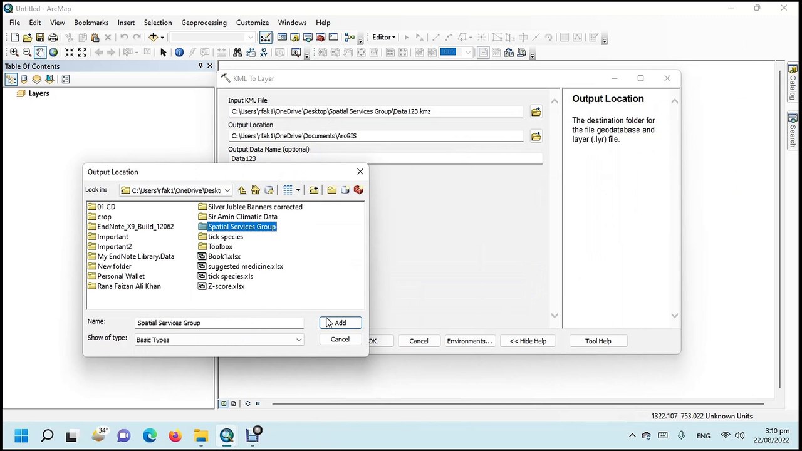Select the tick species folder

pyautogui.click(x=221, y=236)
